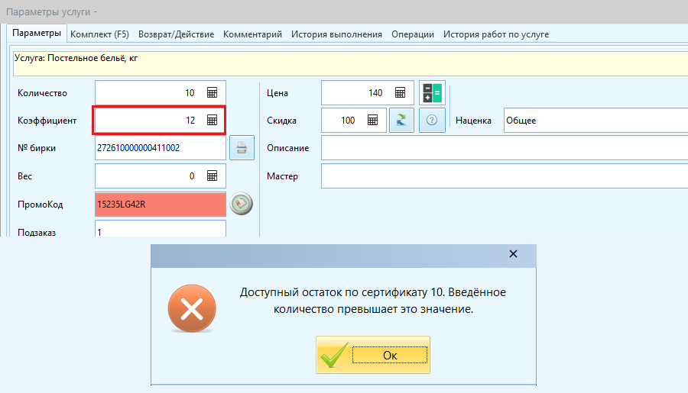The height and width of the screenshot is (393, 688).
Task: Open calculator icon in Коэффициент field
Action: (212, 120)
